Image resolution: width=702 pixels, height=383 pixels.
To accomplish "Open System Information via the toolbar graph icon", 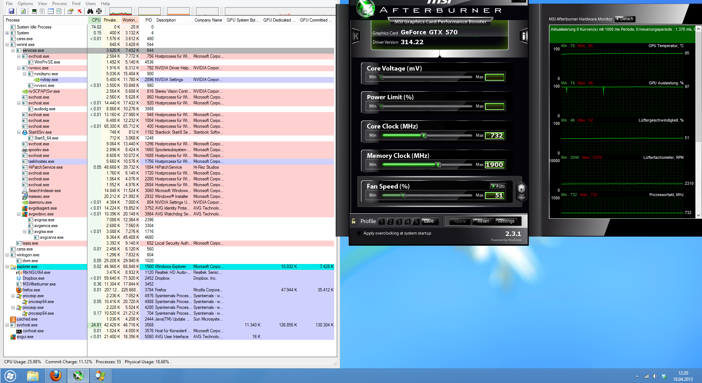I will coord(34,11).
